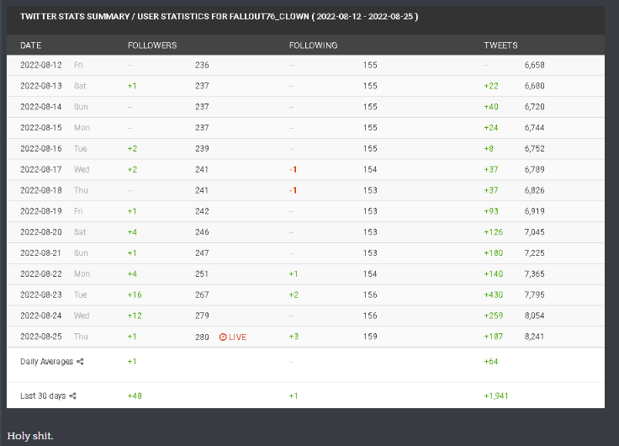Click tweet total 6,789
The width and height of the screenshot is (619, 446).
[535, 170]
